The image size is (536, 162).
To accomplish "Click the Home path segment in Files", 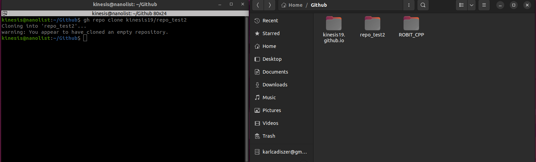I will click(x=292, y=5).
